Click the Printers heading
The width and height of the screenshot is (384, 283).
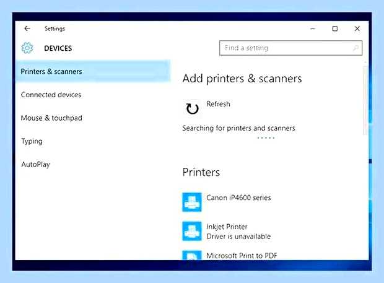click(201, 172)
